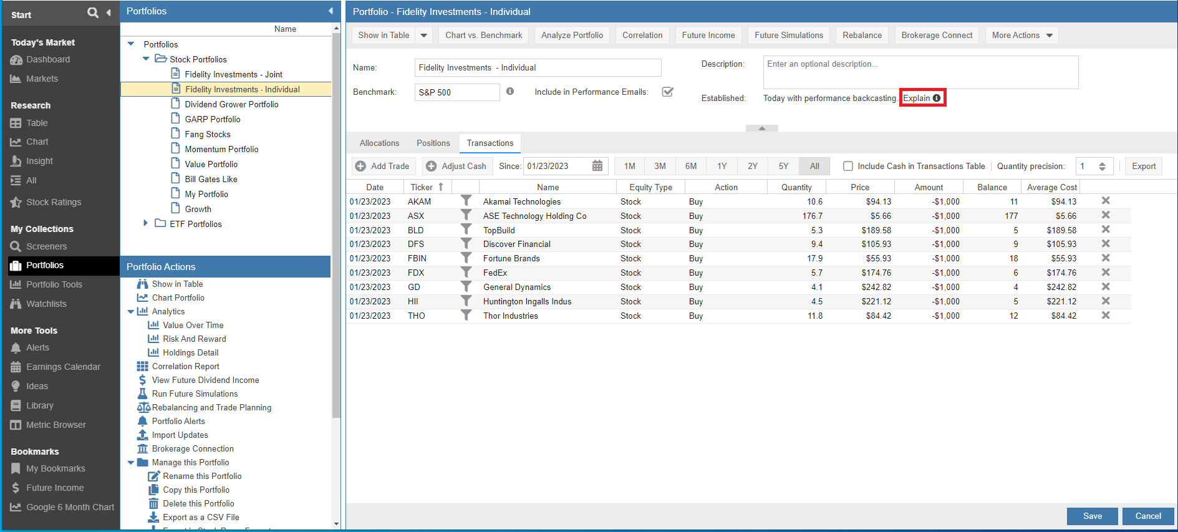Click benchmark info icon next to S&P 500
The image size is (1178, 532).
(x=510, y=91)
